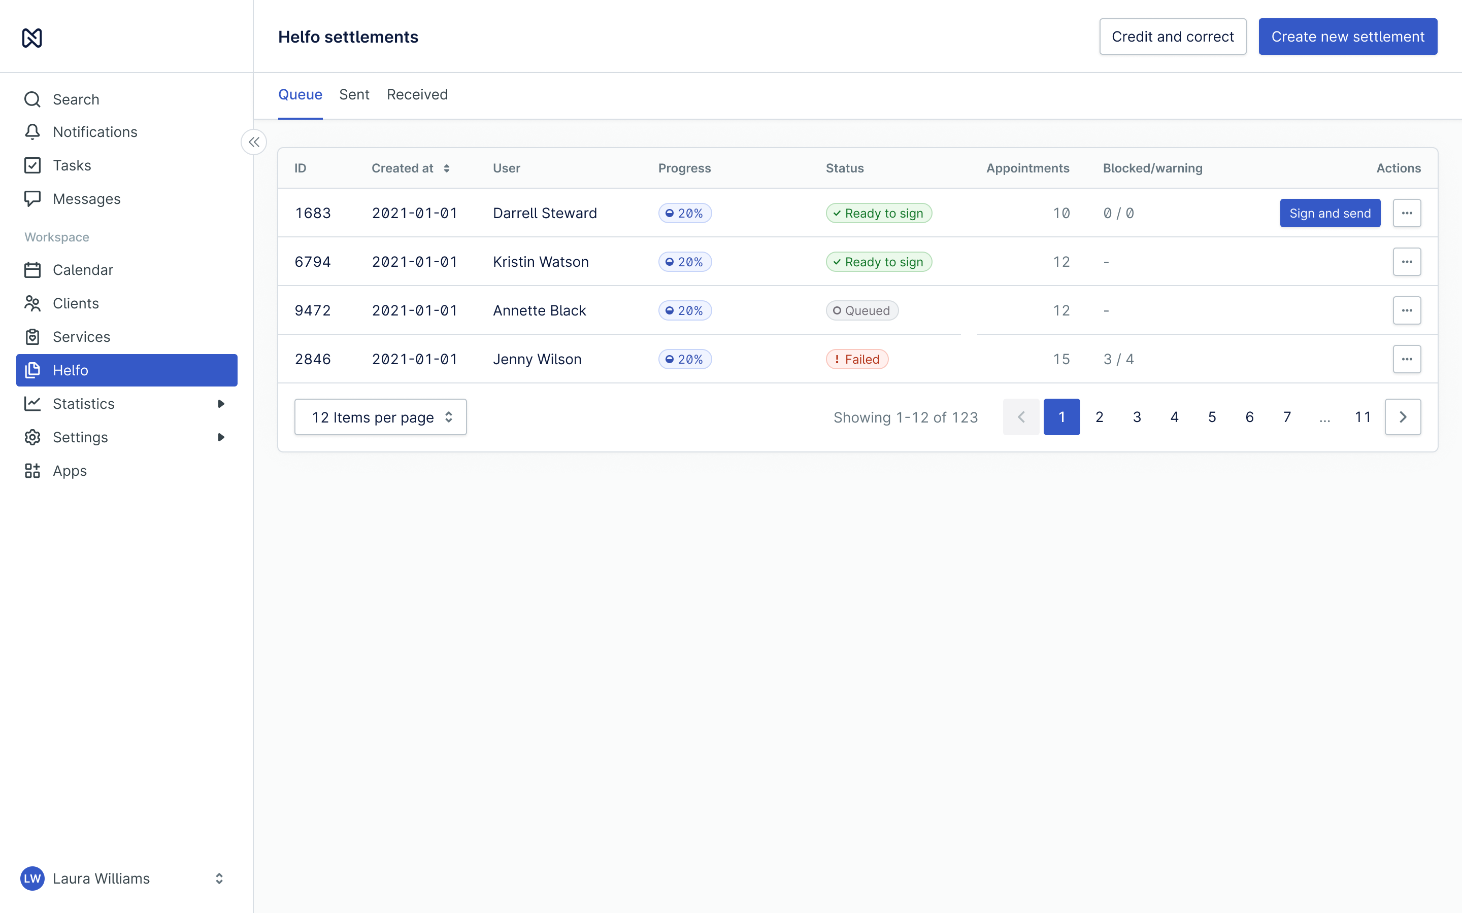
Task: Jump to page 11
Action: point(1363,417)
